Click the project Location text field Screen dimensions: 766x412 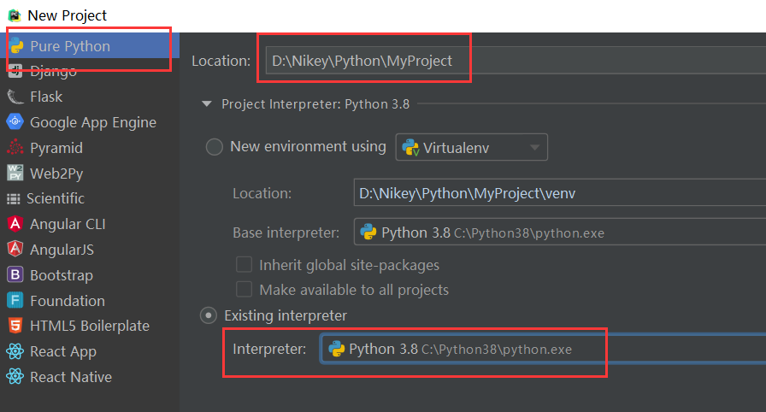(x=513, y=61)
